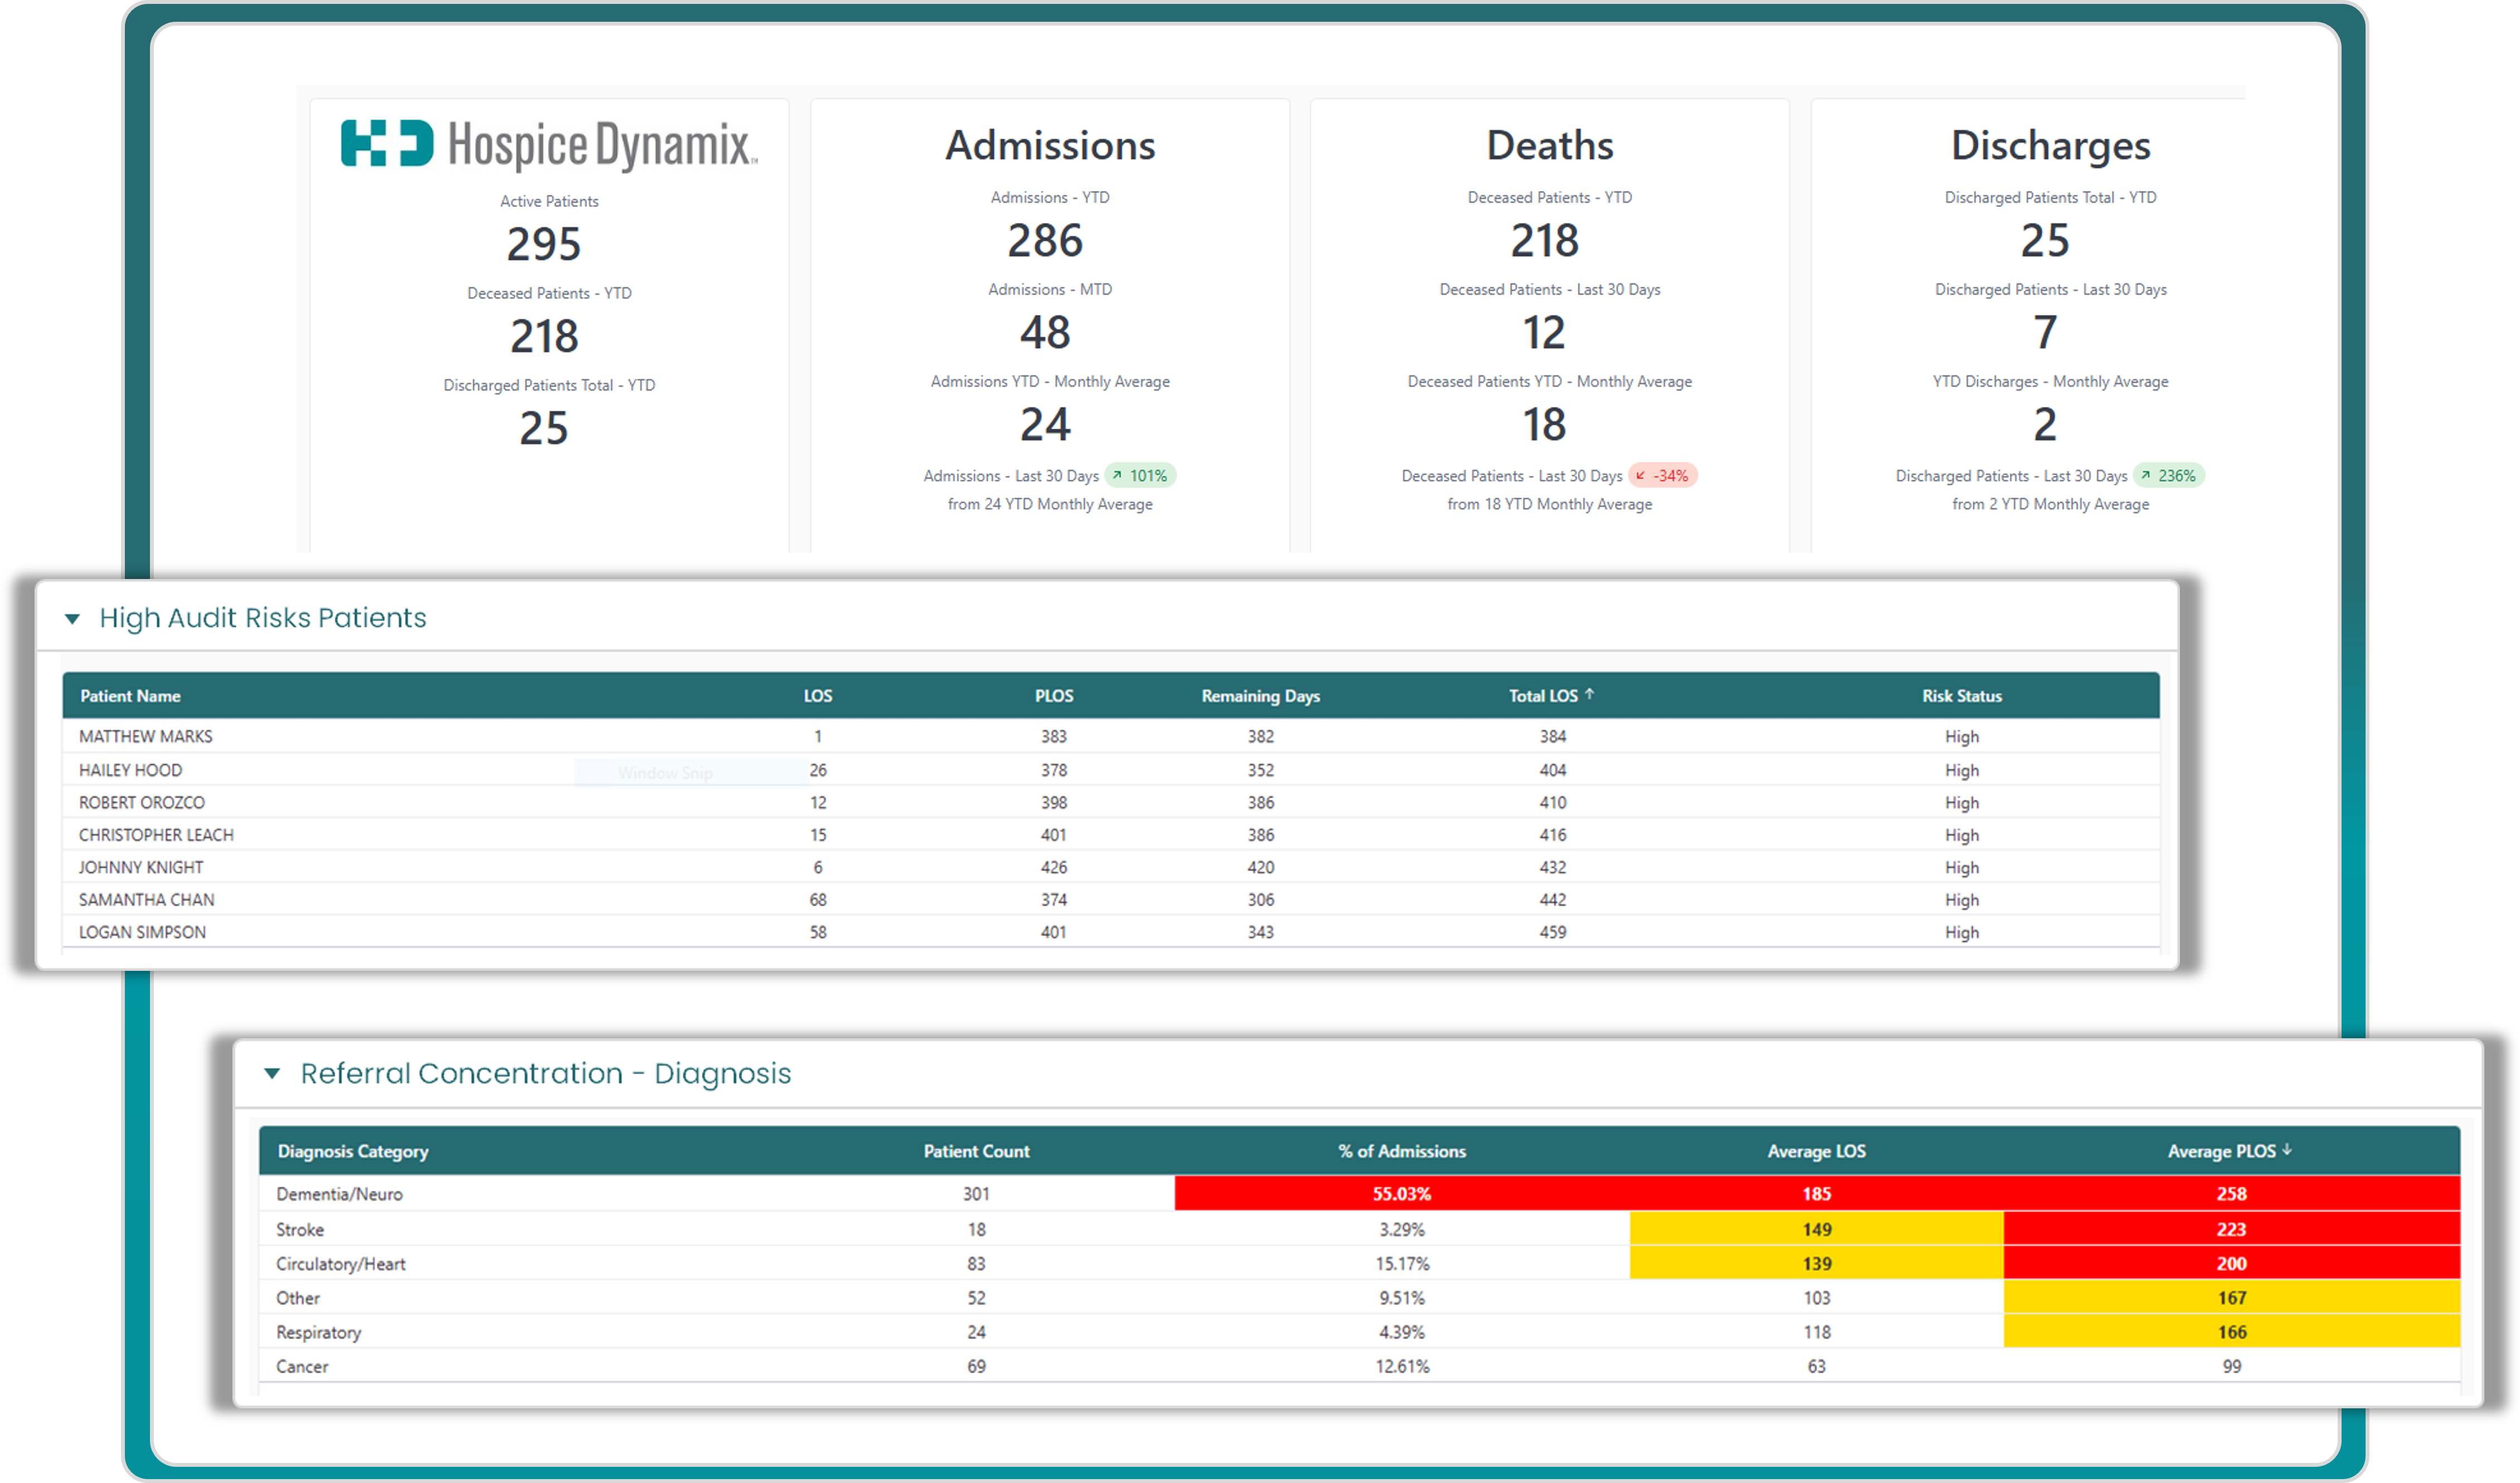Image resolution: width=2520 pixels, height=1483 pixels.
Task: Select patient row HAILEY HOOD
Action: [x=1110, y=770]
